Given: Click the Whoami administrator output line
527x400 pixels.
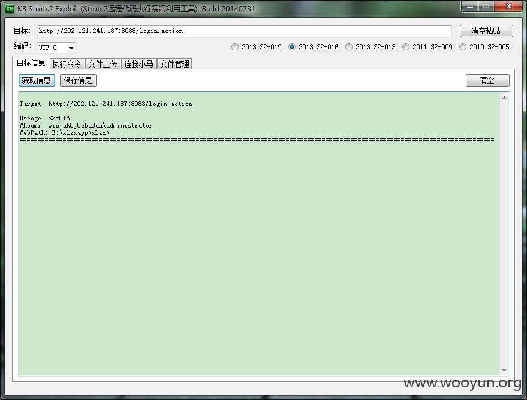Looking at the screenshot, I should click(86, 126).
